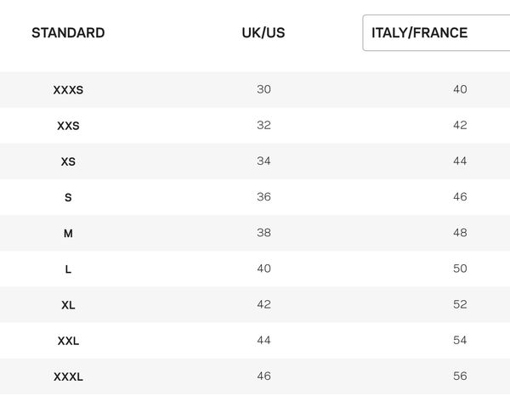Choose the S size row

click(68, 197)
